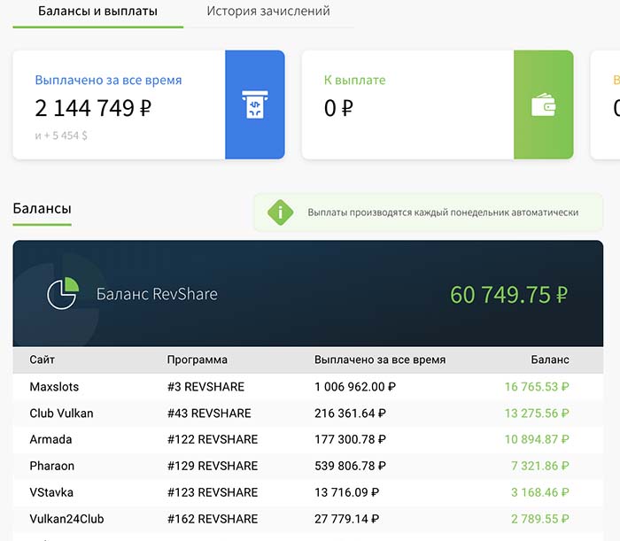Click the Сайт column header
The height and width of the screenshot is (541, 620).
tap(42, 360)
